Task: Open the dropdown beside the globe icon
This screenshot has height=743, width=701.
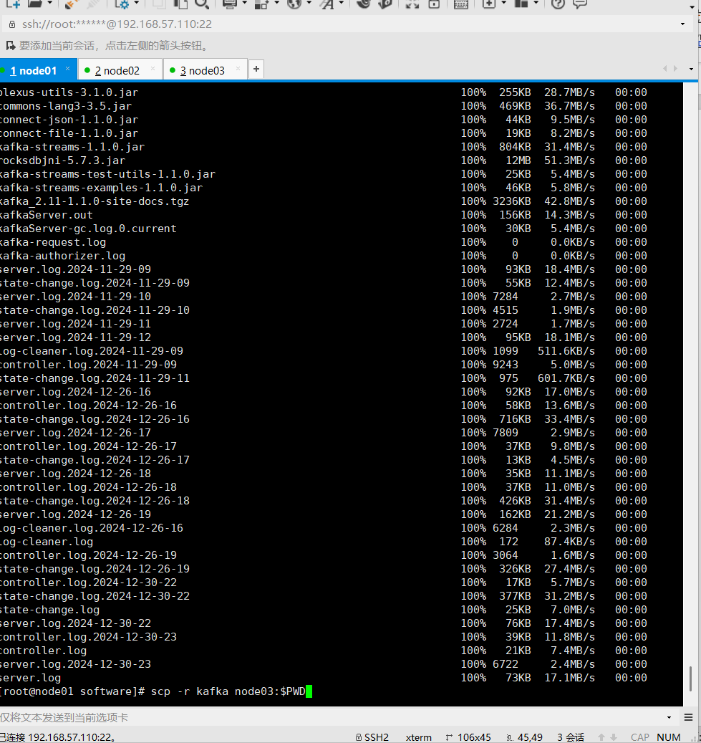Action: pyautogui.click(x=309, y=4)
